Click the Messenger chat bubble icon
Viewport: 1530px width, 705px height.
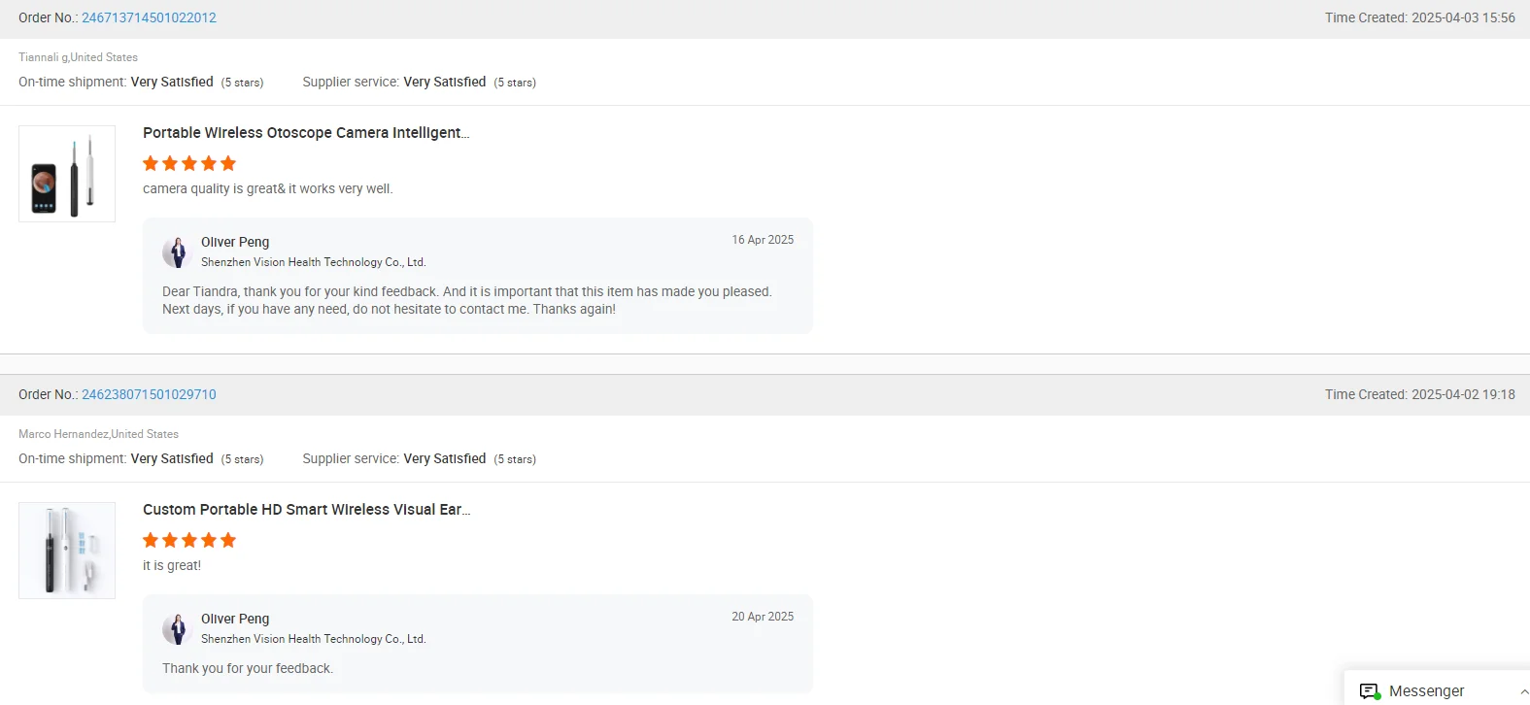[x=1370, y=691]
